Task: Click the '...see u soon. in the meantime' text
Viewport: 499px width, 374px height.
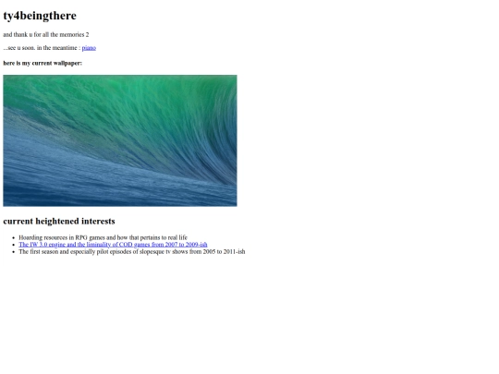Action: click(42, 48)
